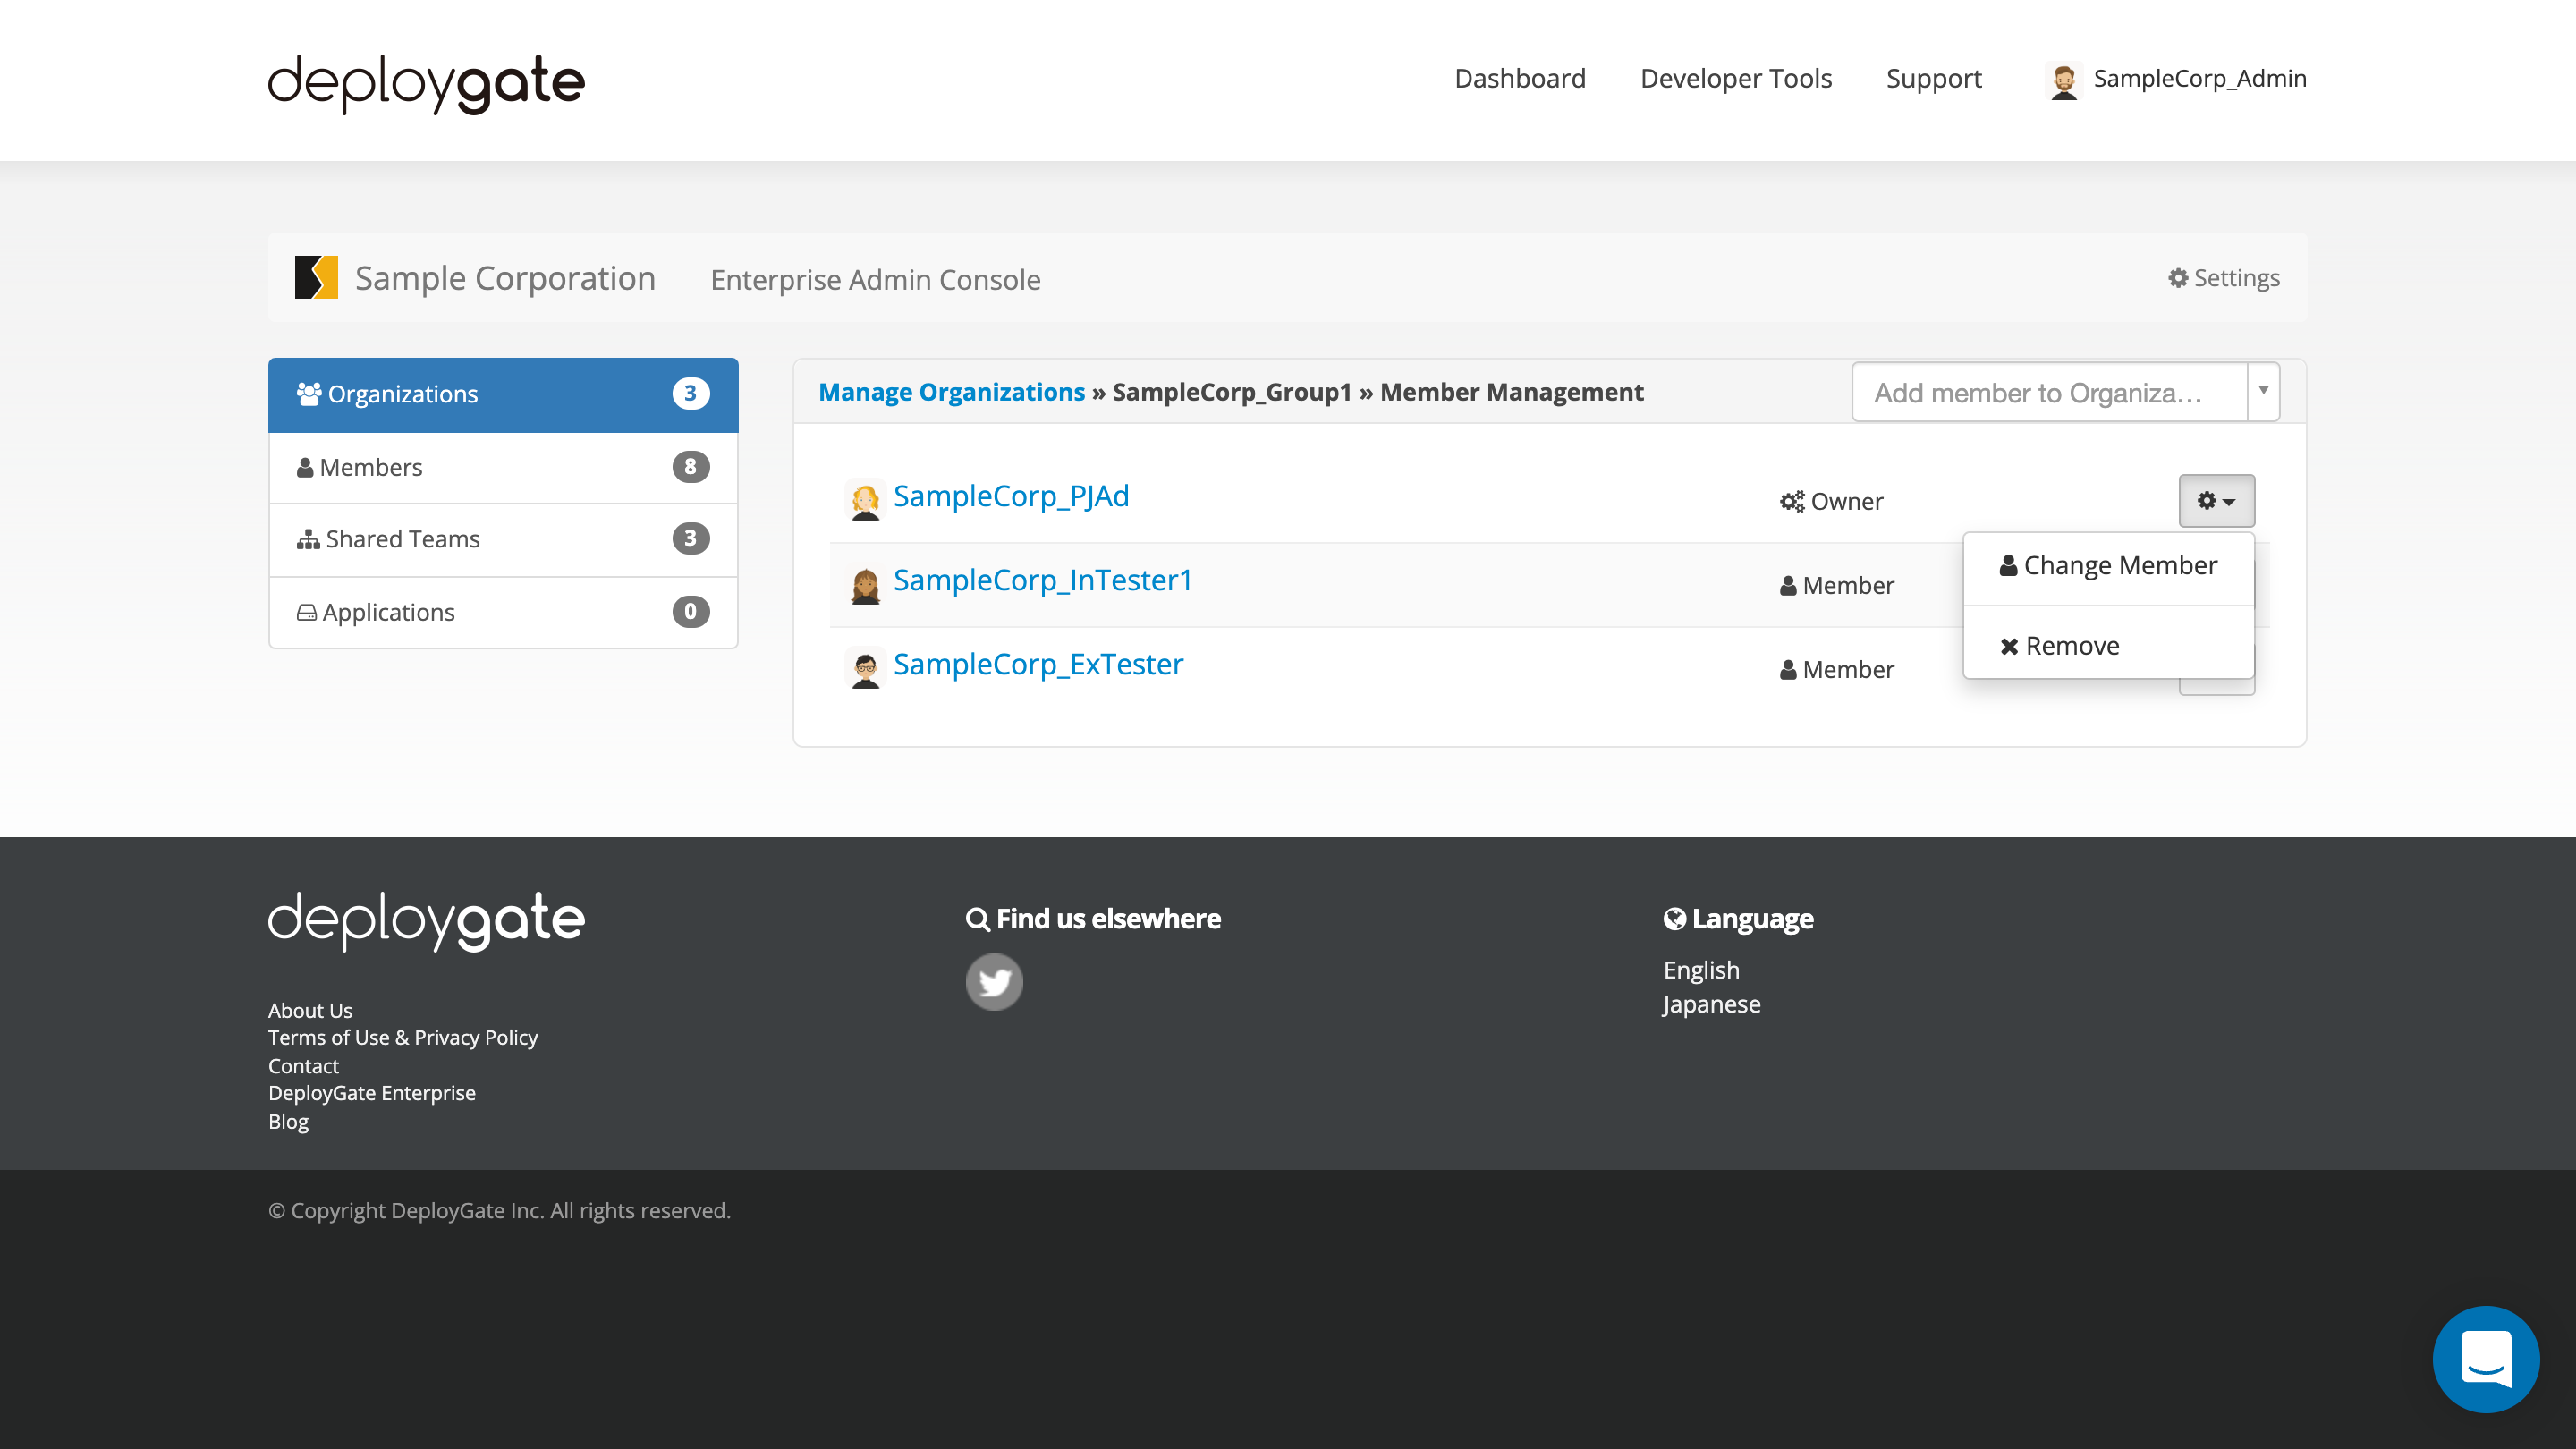Open Dashboard in top navigation
Screen dimensions: 2576x1449
click(1520, 79)
